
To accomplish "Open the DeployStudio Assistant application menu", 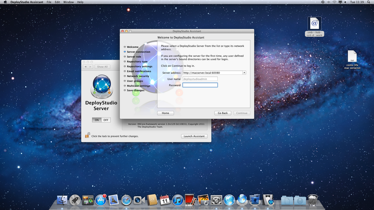I will pyautogui.click(x=27, y=2).
